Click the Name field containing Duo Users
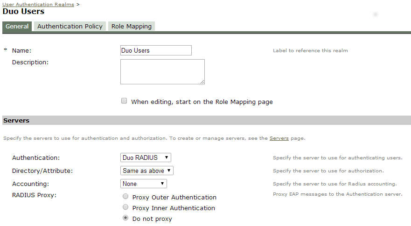The width and height of the screenshot is (411, 226). (156, 50)
